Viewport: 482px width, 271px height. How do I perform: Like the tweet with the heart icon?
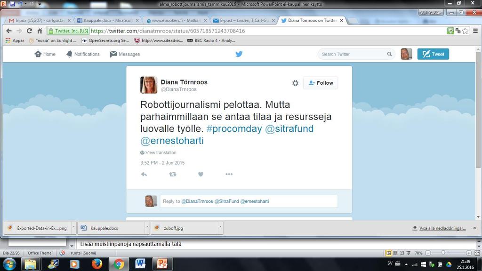click(201, 174)
